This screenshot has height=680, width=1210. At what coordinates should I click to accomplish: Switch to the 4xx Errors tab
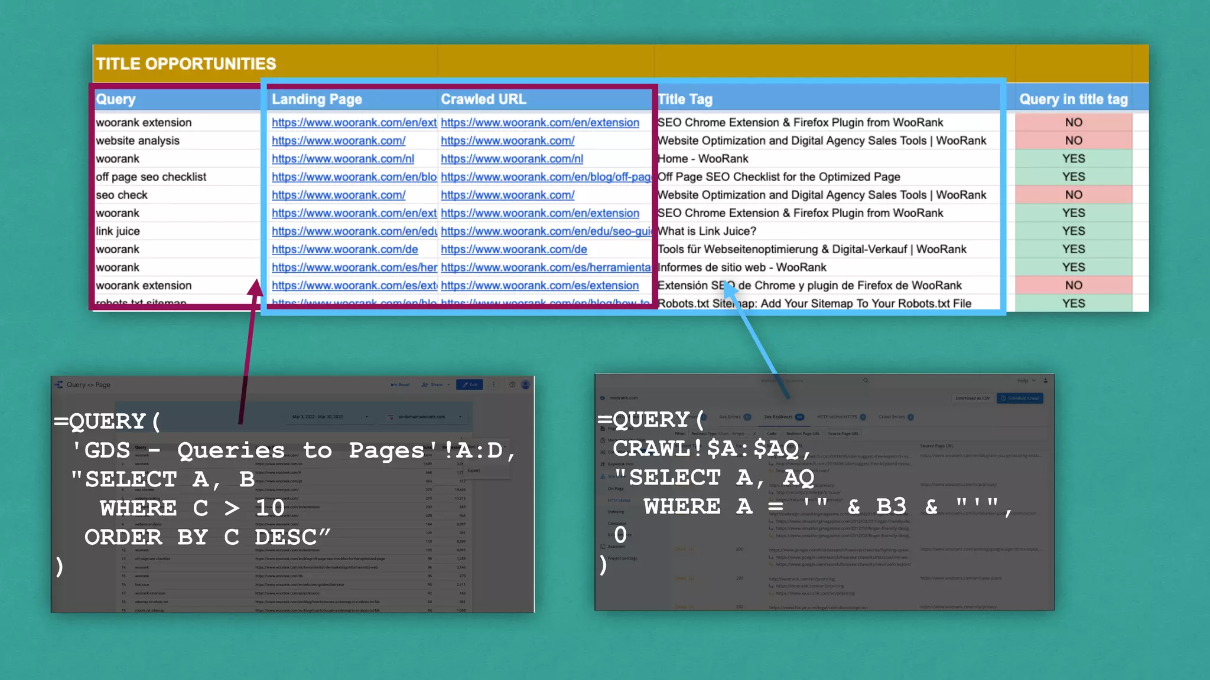click(734, 417)
